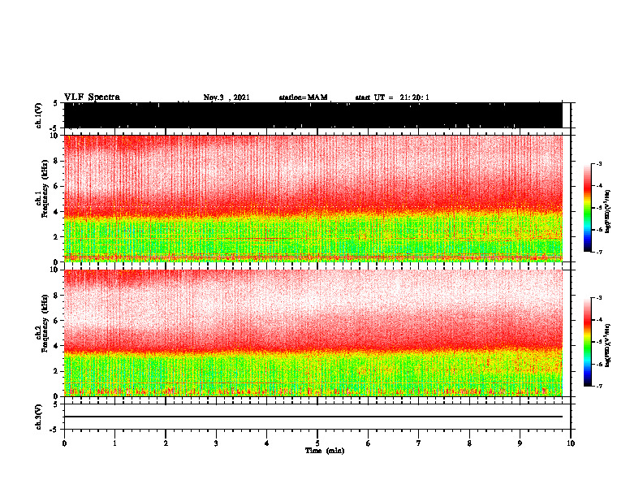Select the "start UT = 21:20: 1" header text
643x497 pixels.
(392, 97)
